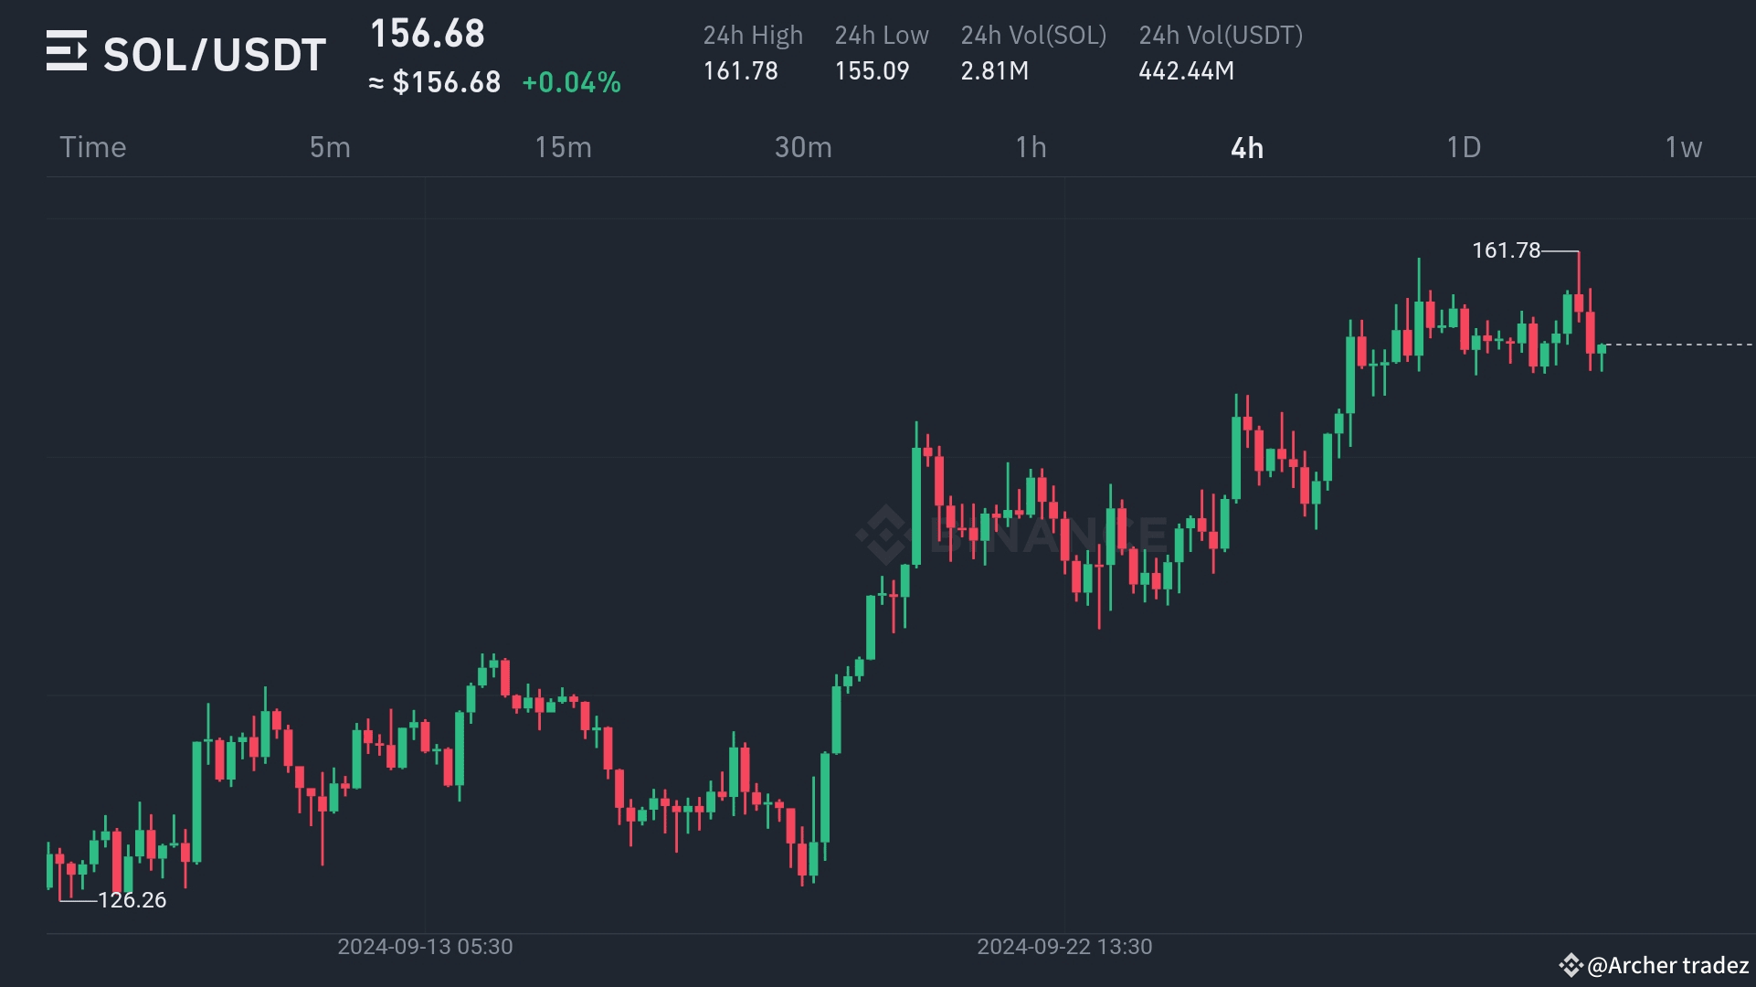Image resolution: width=1756 pixels, height=987 pixels.
Task: Click the +0.04% change percentage
Action: (572, 82)
